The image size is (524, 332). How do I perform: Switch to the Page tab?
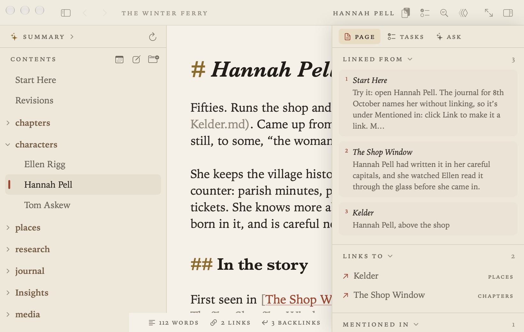click(x=359, y=37)
